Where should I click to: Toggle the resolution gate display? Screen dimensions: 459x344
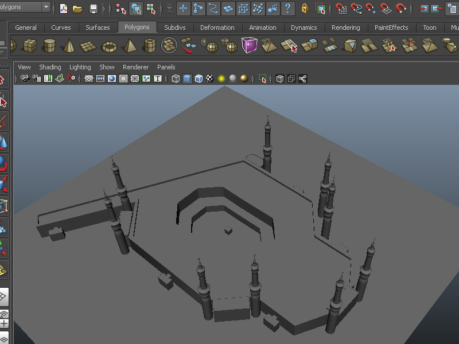pyautogui.click(x=112, y=79)
